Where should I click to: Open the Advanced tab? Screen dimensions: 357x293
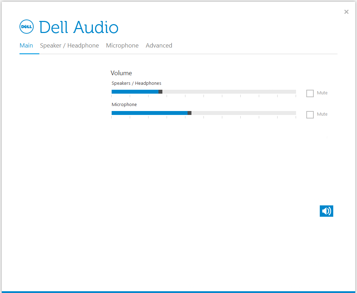[x=159, y=45]
